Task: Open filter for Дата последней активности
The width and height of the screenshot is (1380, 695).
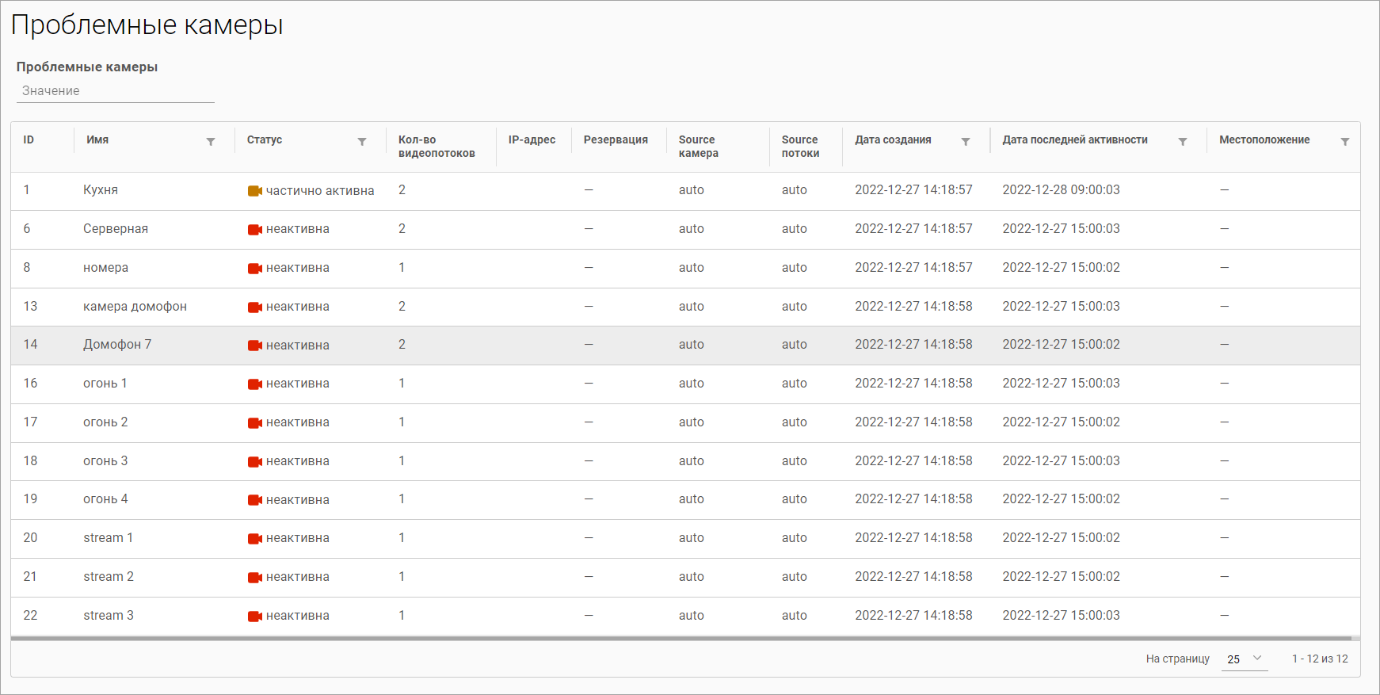Action: (1183, 142)
